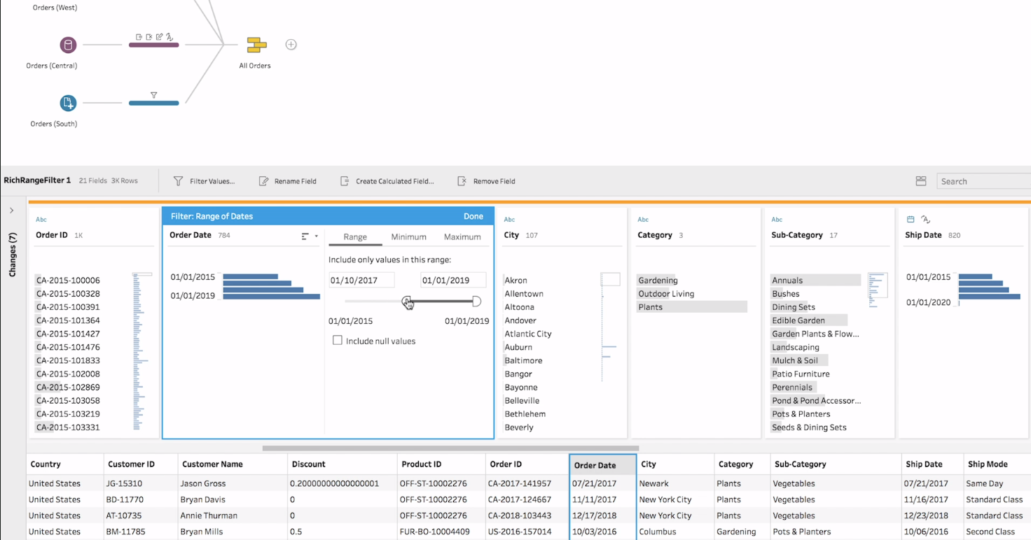Select the Minimum tab in the filter
Screen dimensions: 1031x540
(x=408, y=236)
